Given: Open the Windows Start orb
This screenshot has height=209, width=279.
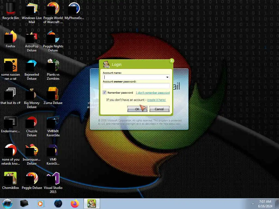Looking at the screenshot, I should tap(7, 204).
